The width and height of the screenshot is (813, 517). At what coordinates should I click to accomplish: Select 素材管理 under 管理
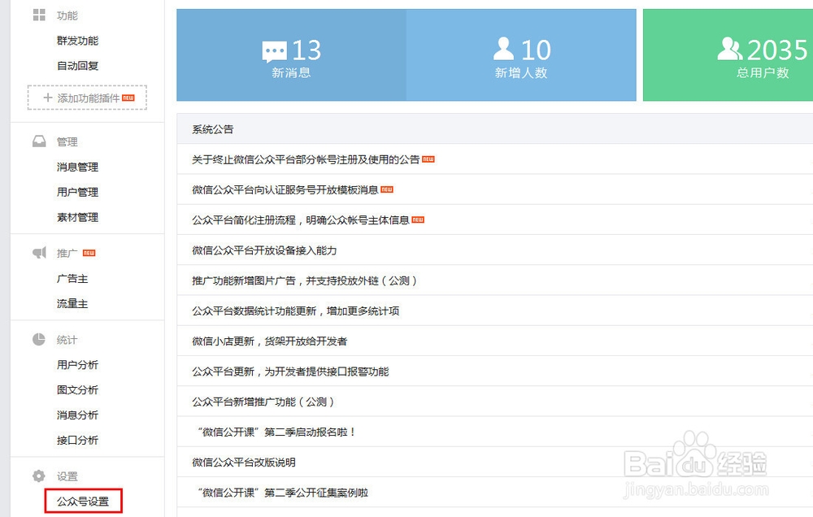[77, 217]
